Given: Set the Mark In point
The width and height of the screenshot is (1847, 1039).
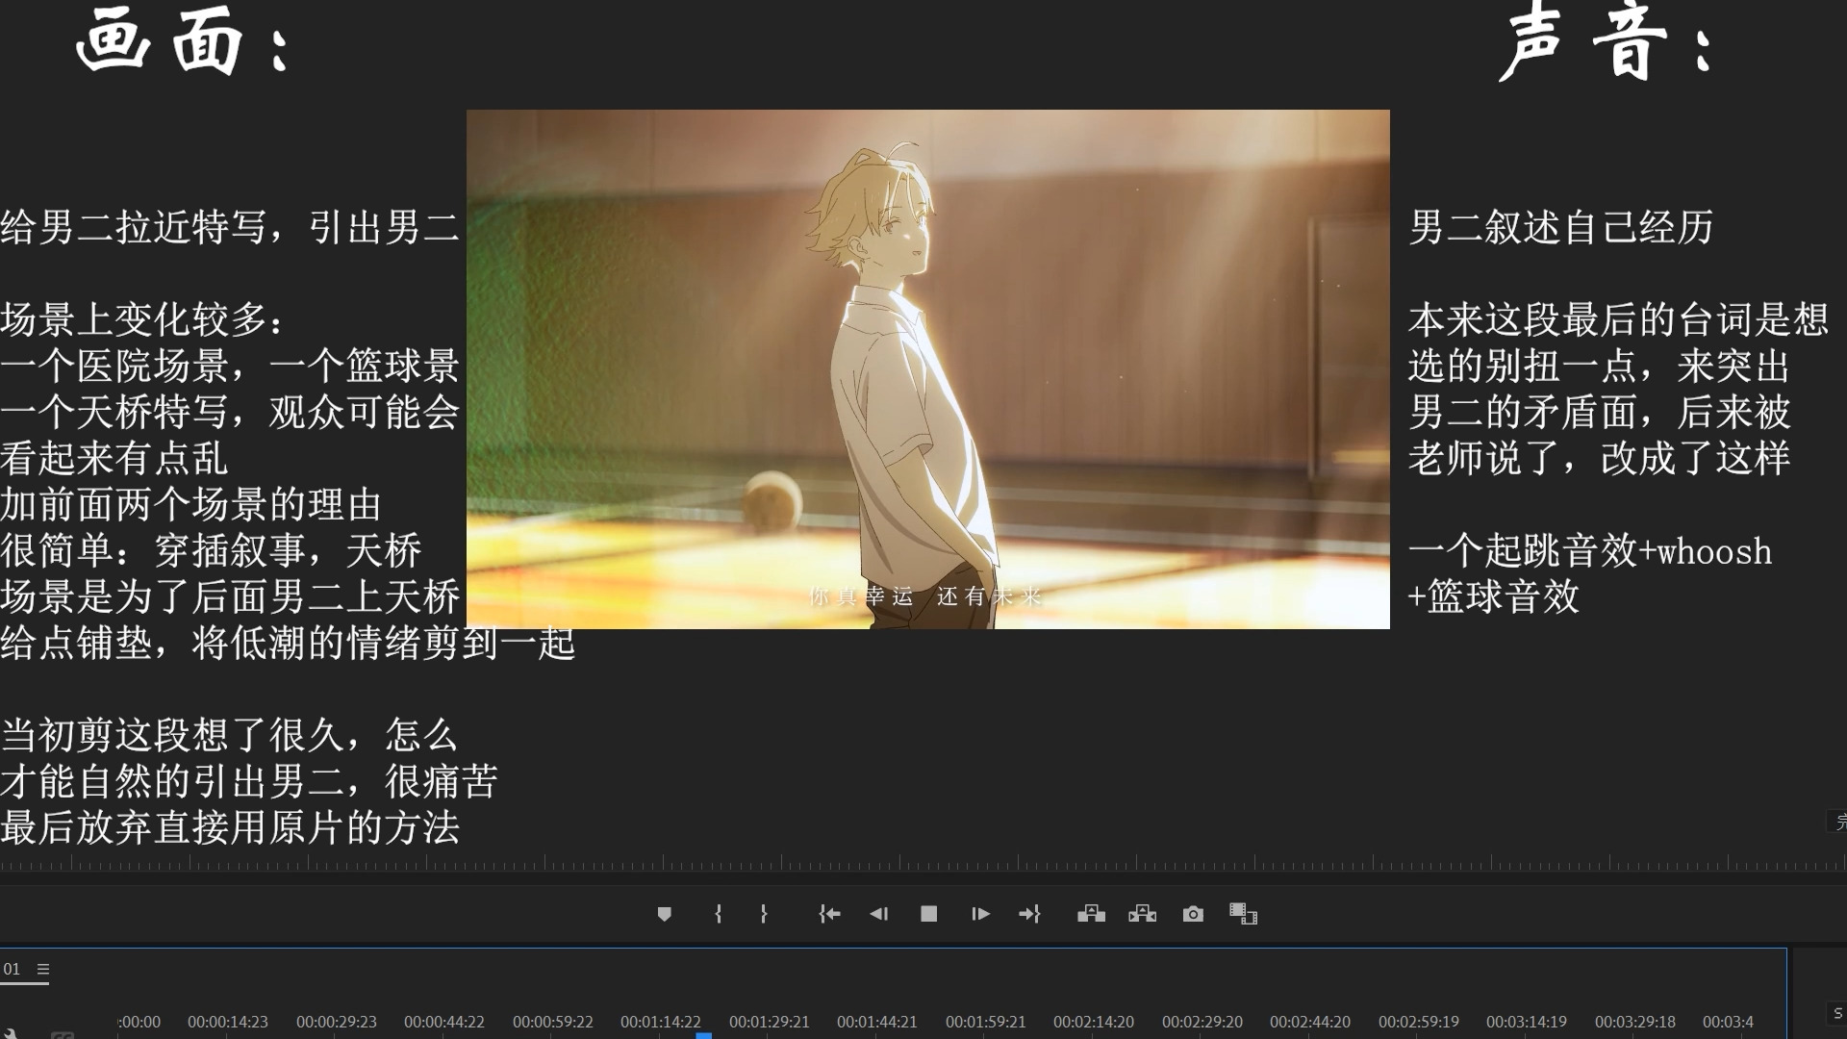Looking at the screenshot, I should click(x=719, y=914).
